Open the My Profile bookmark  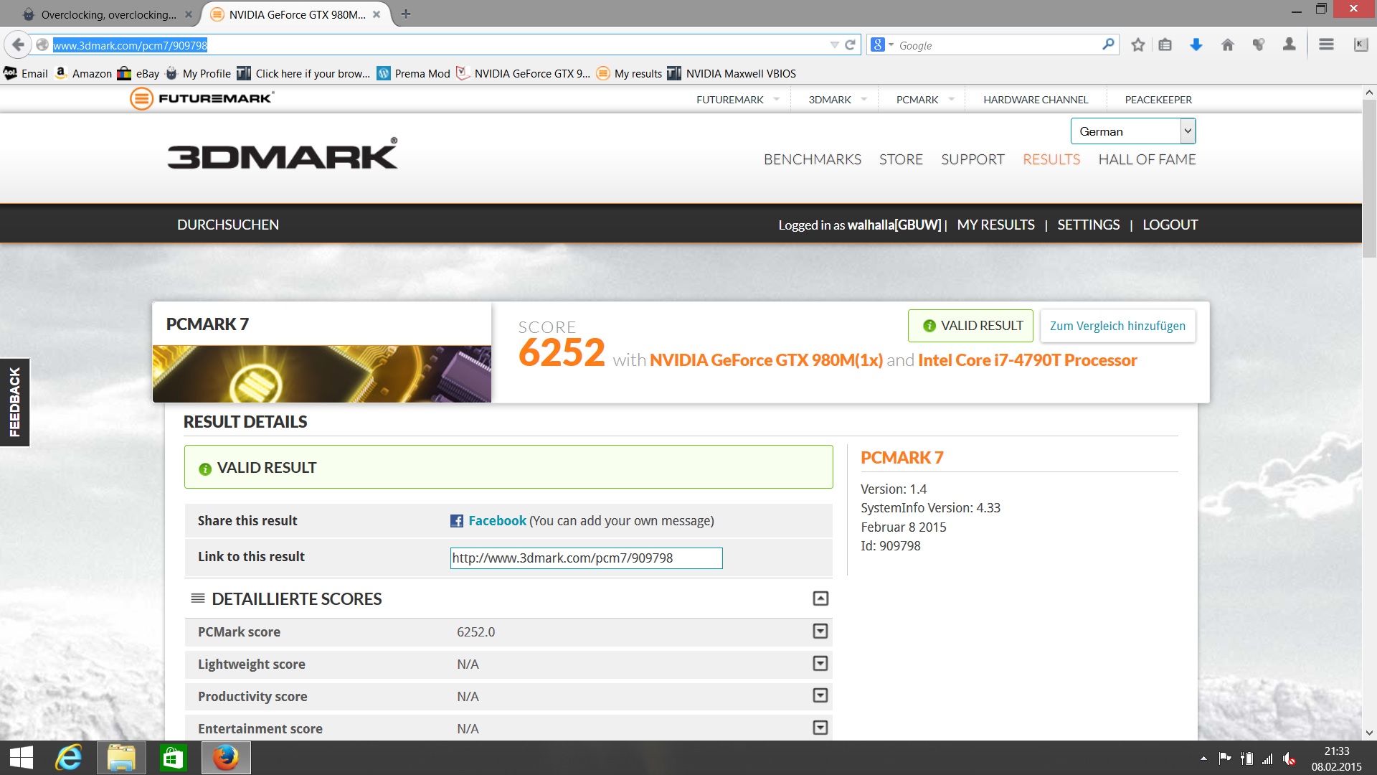(198, 73)
